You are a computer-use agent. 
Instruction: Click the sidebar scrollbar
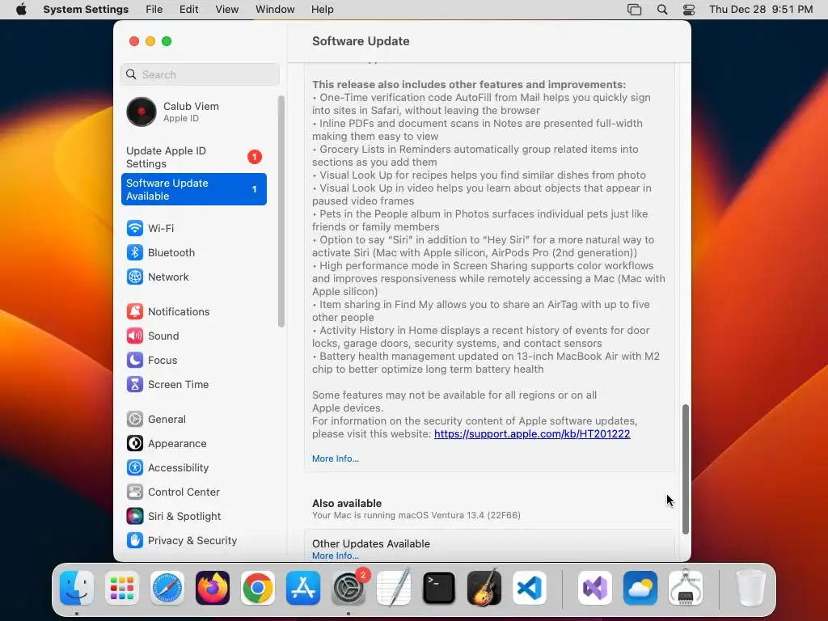point(281,211)
